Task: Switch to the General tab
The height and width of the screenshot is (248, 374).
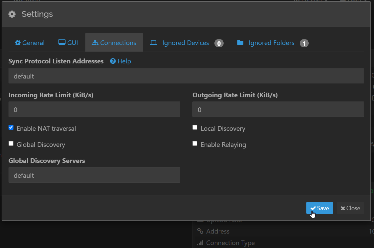Action: (30, 43)
